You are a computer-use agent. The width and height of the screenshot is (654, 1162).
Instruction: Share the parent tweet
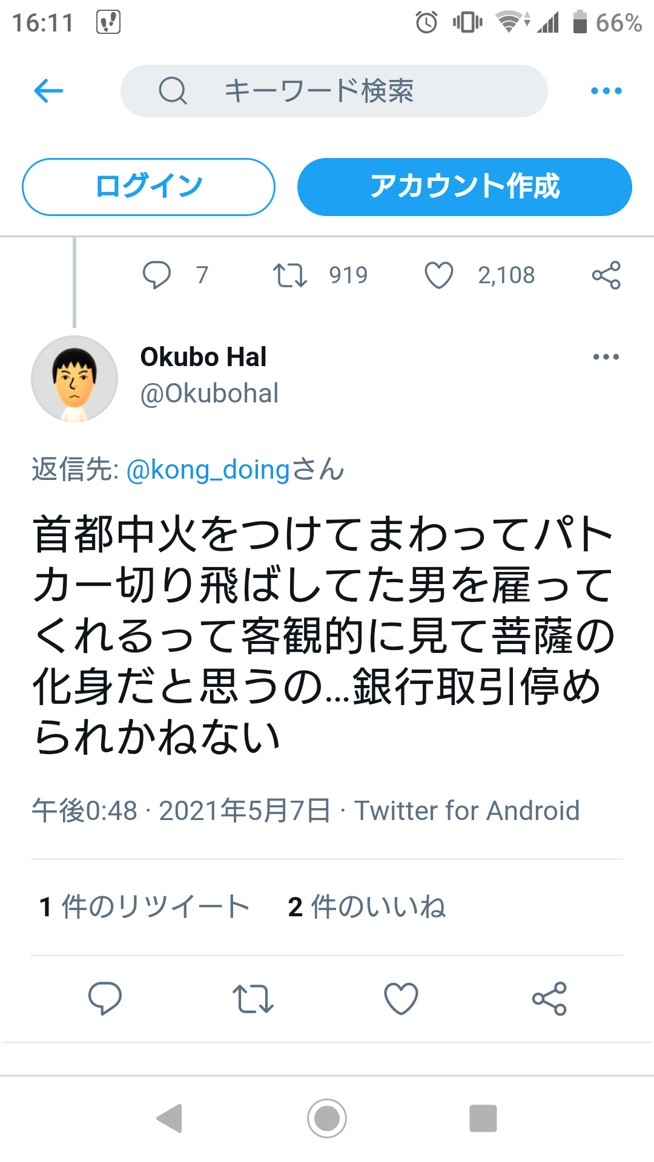tap(606, 275)
